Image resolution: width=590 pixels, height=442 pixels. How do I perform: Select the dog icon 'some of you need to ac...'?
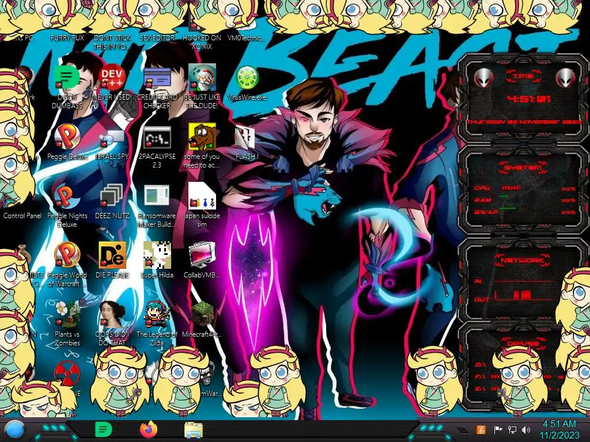pos(202,136)
